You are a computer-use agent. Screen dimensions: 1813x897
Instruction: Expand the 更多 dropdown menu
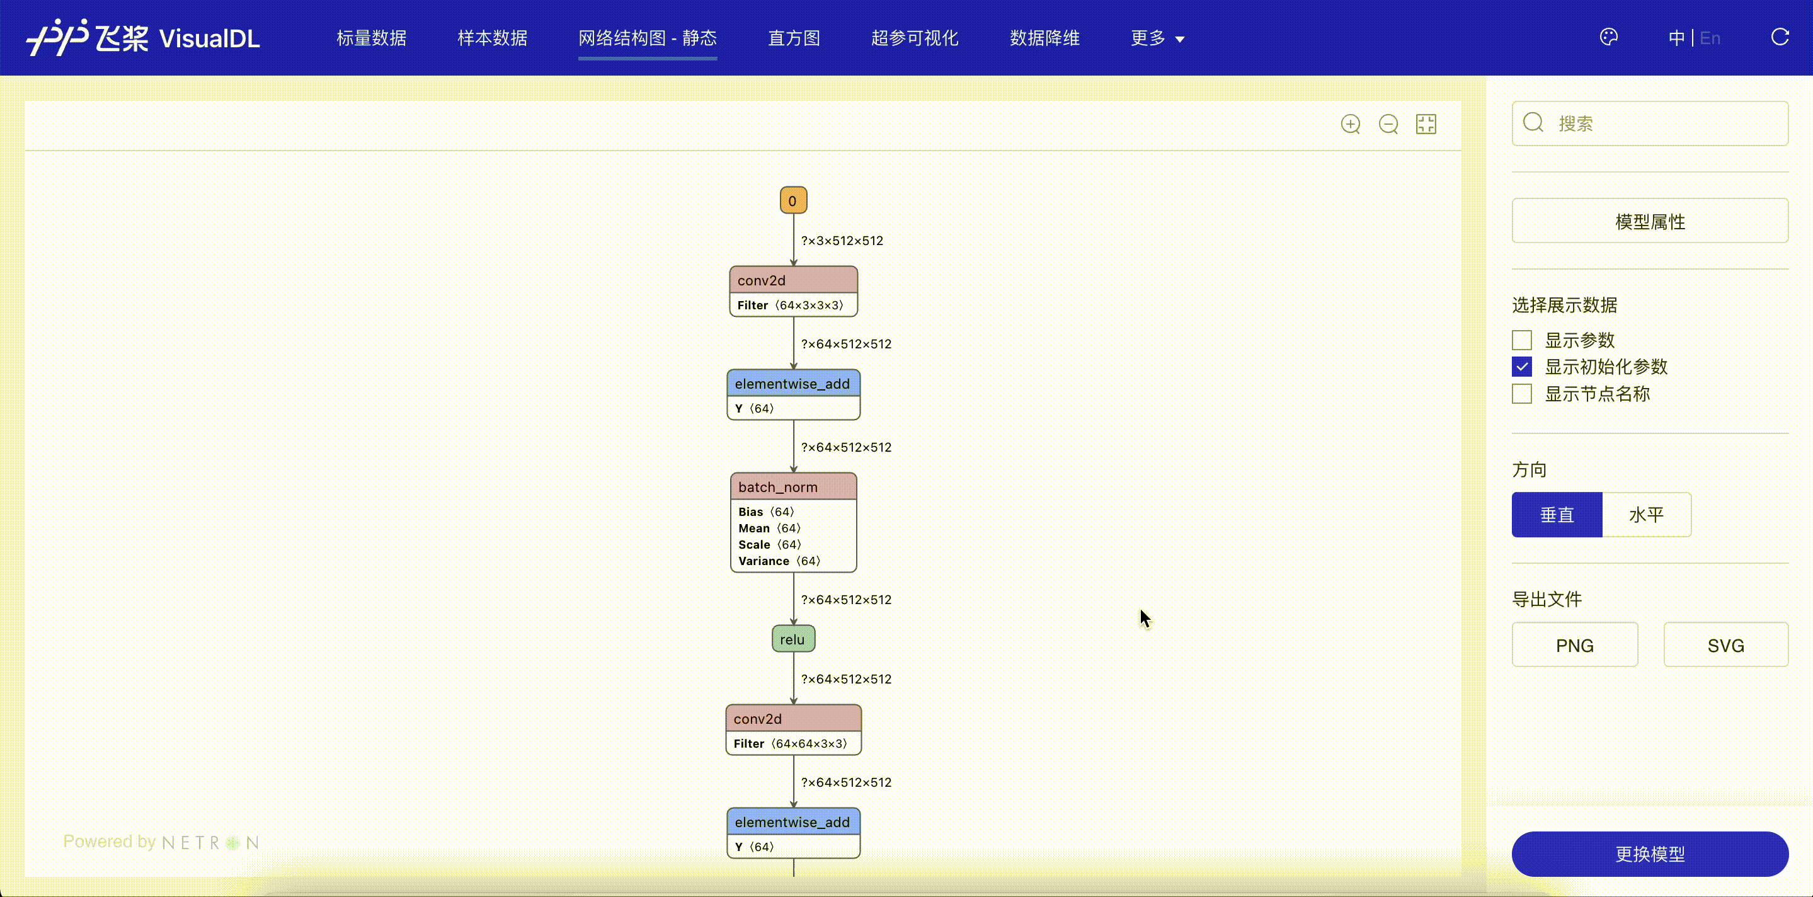[x=1158, y=38]
